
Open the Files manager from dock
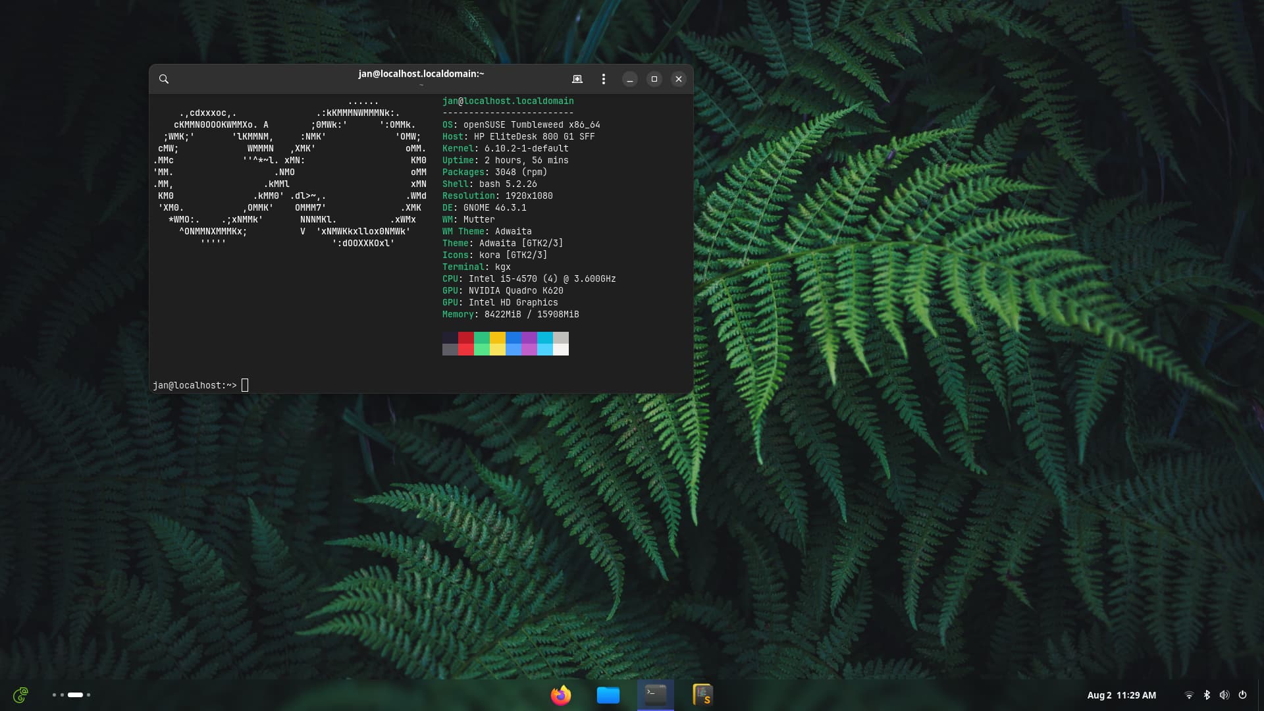(x=608, y=695)
